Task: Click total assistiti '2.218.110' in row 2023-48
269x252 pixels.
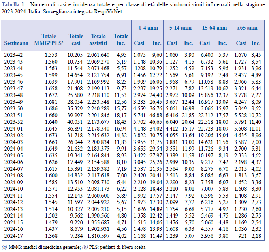Action: coord(98,95)
